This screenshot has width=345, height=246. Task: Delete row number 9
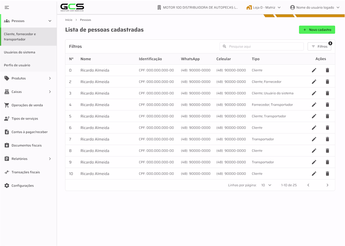point(327,162)
